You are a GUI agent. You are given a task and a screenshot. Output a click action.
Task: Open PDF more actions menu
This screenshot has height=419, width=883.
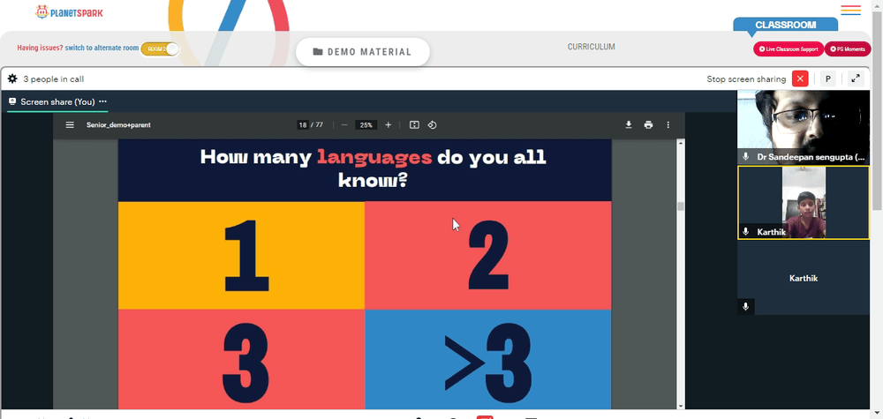[668, 125]
